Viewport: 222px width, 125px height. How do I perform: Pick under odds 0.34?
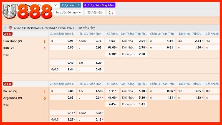[91, 97]
